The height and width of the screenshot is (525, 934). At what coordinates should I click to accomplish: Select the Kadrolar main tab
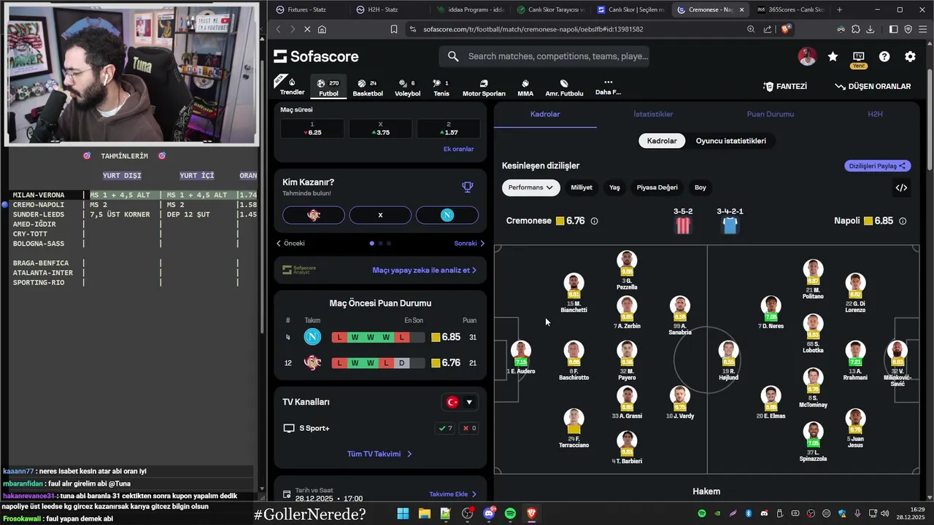[545, 114]
